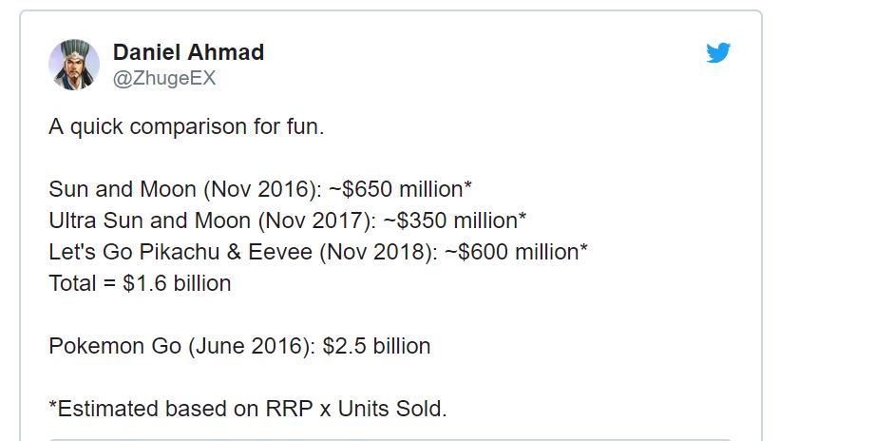This screenshot has height=441, width=874.
Task: Click the "Pokemon Go (June 2016)" text
Action: 180,346
